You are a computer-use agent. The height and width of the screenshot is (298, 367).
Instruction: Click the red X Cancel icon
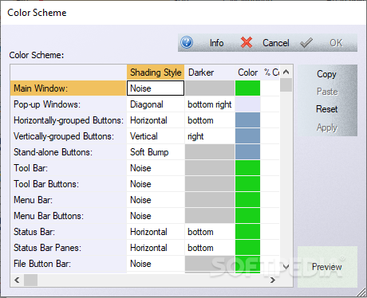[x=247, y=42]
